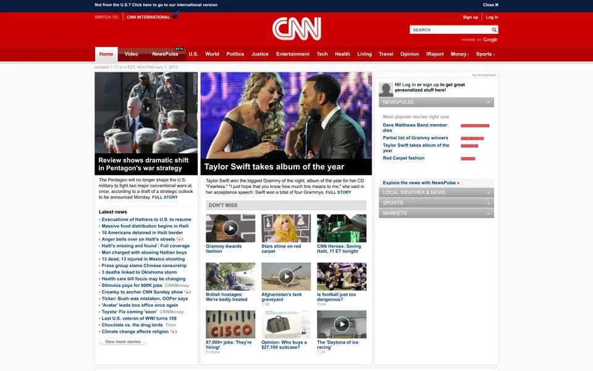Click Explore the news with NewsPulse

421,183
